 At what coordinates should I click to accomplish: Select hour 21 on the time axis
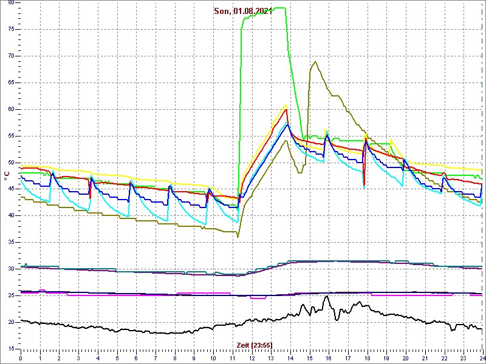425,358
